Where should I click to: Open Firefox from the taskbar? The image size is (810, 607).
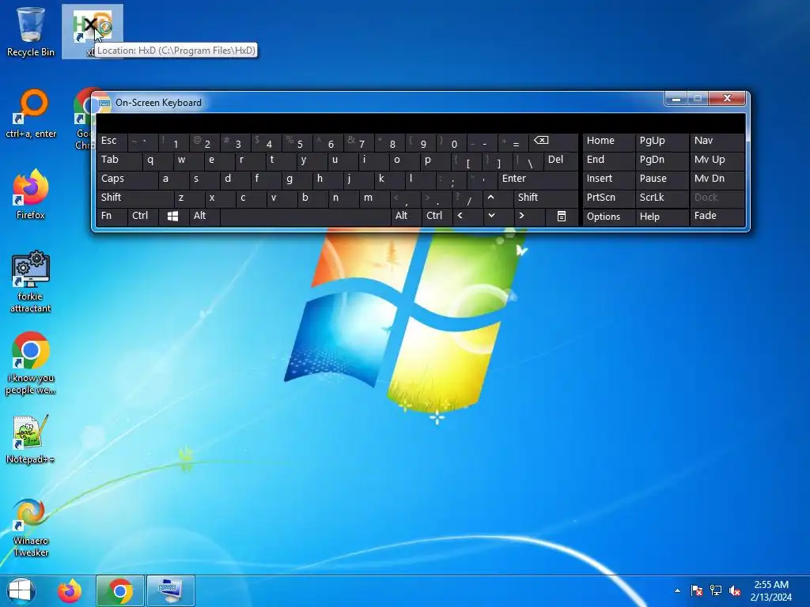point(70,591)
